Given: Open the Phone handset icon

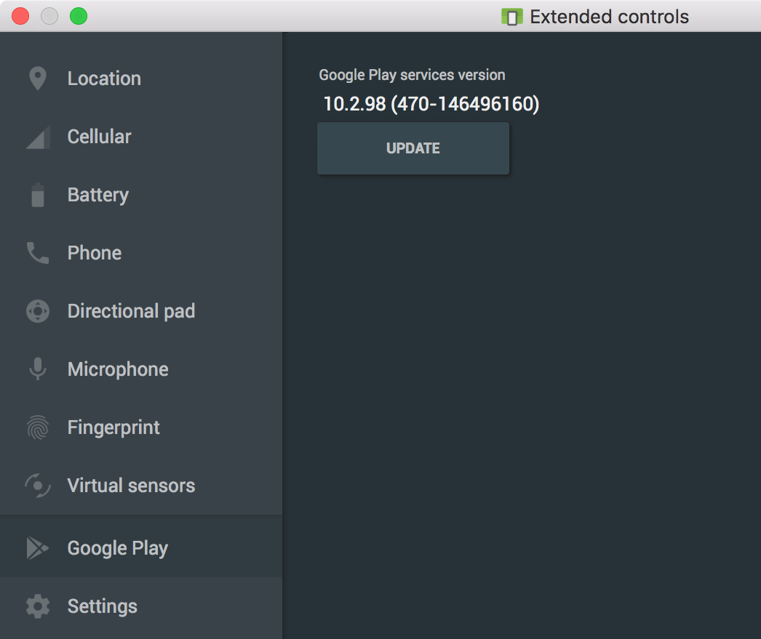Looking at the screenshot, I should point(38,253).
